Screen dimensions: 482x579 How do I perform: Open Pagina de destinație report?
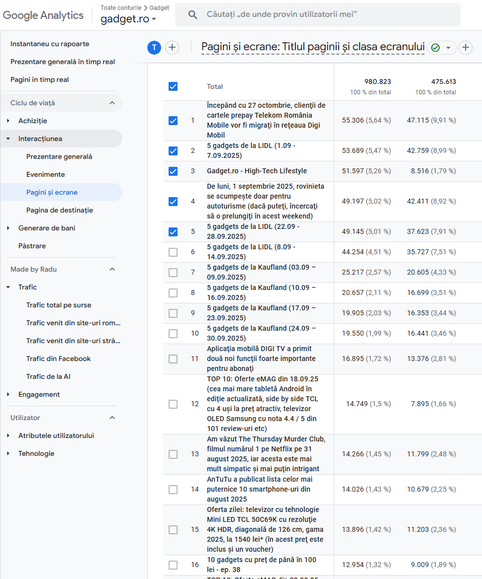click(60, 210)
